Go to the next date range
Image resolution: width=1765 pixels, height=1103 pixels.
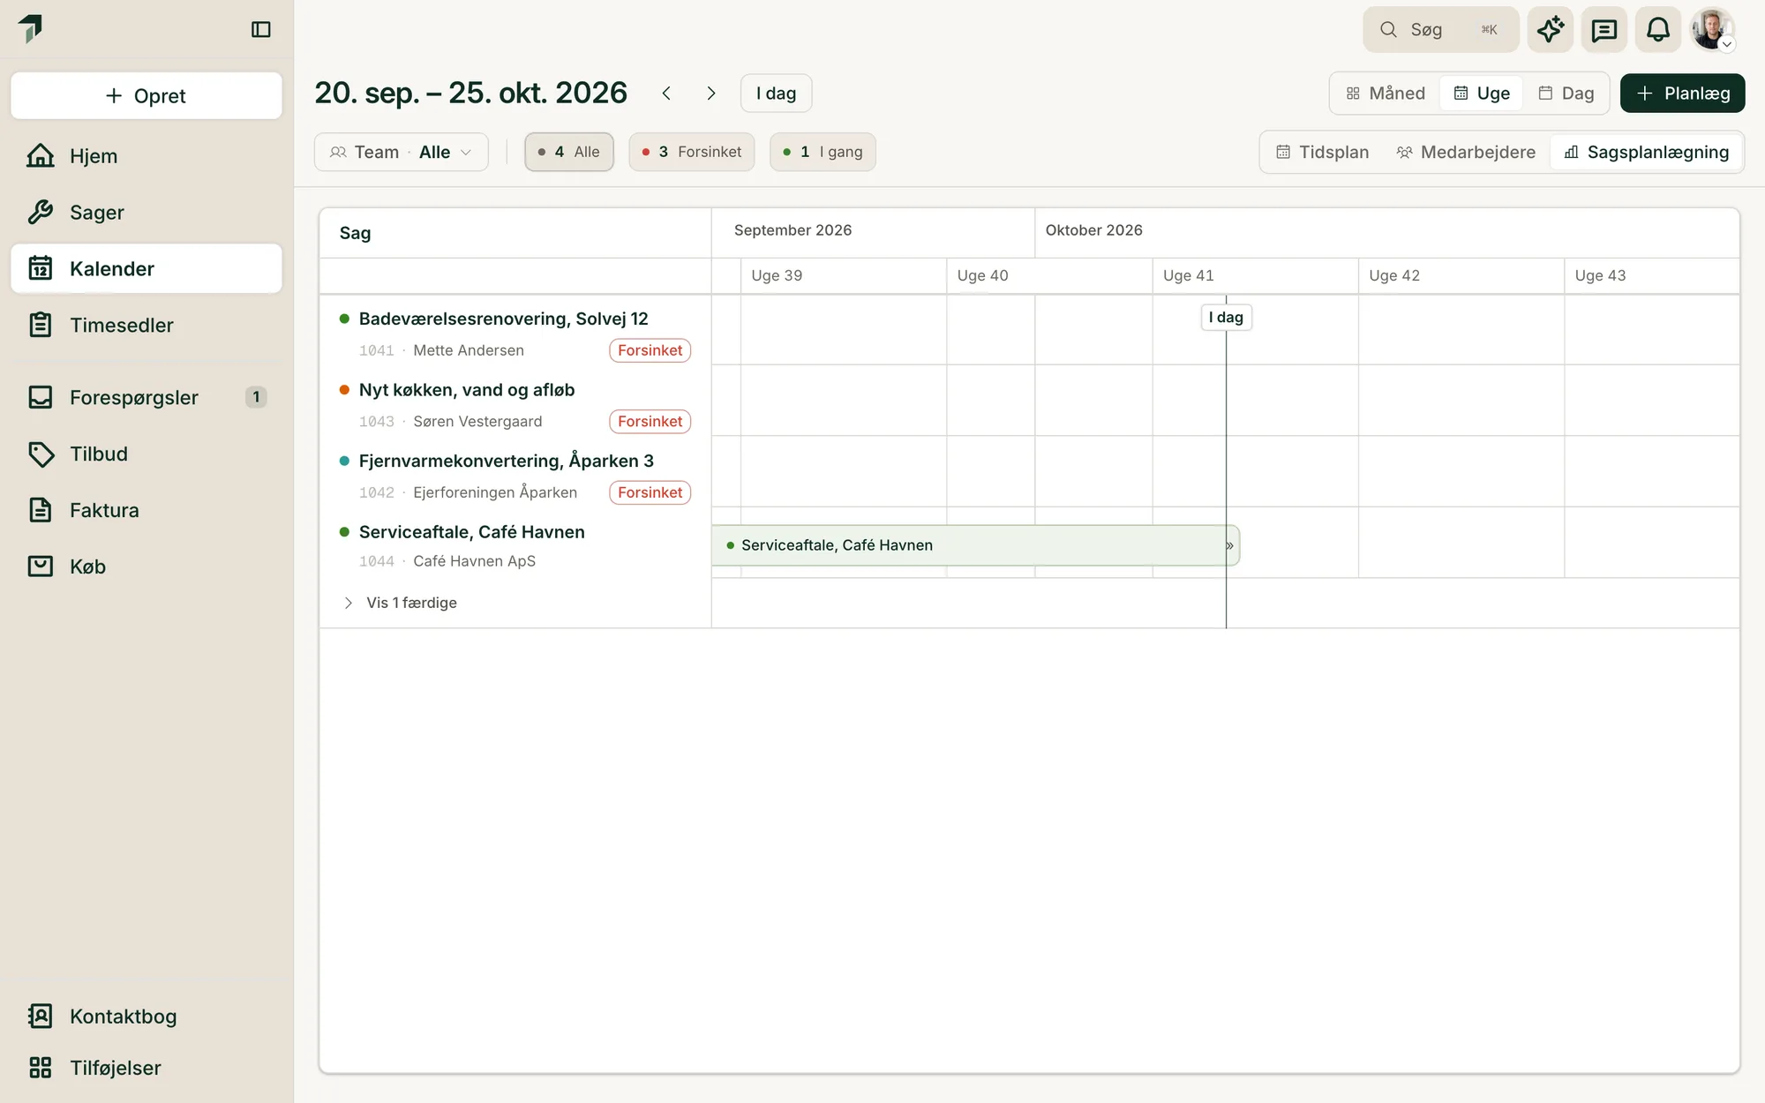pos(711,94)
